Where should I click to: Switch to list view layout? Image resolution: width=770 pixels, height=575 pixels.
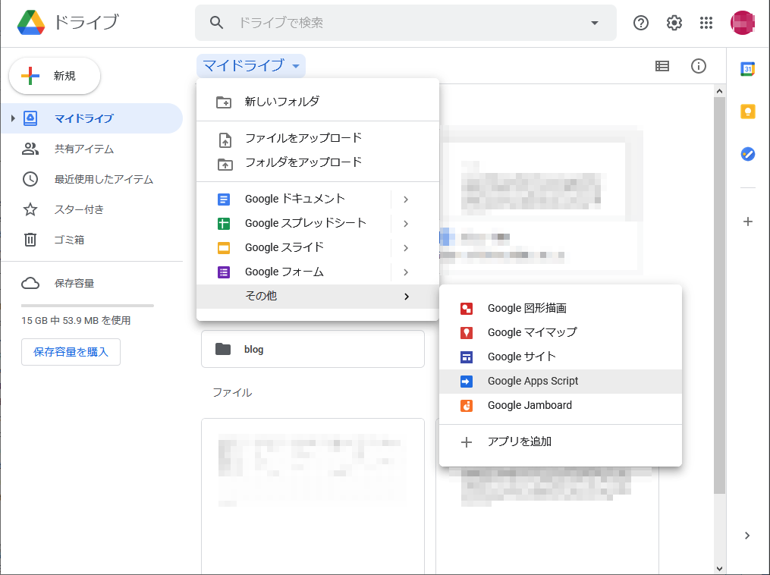(x=662, y=66)
